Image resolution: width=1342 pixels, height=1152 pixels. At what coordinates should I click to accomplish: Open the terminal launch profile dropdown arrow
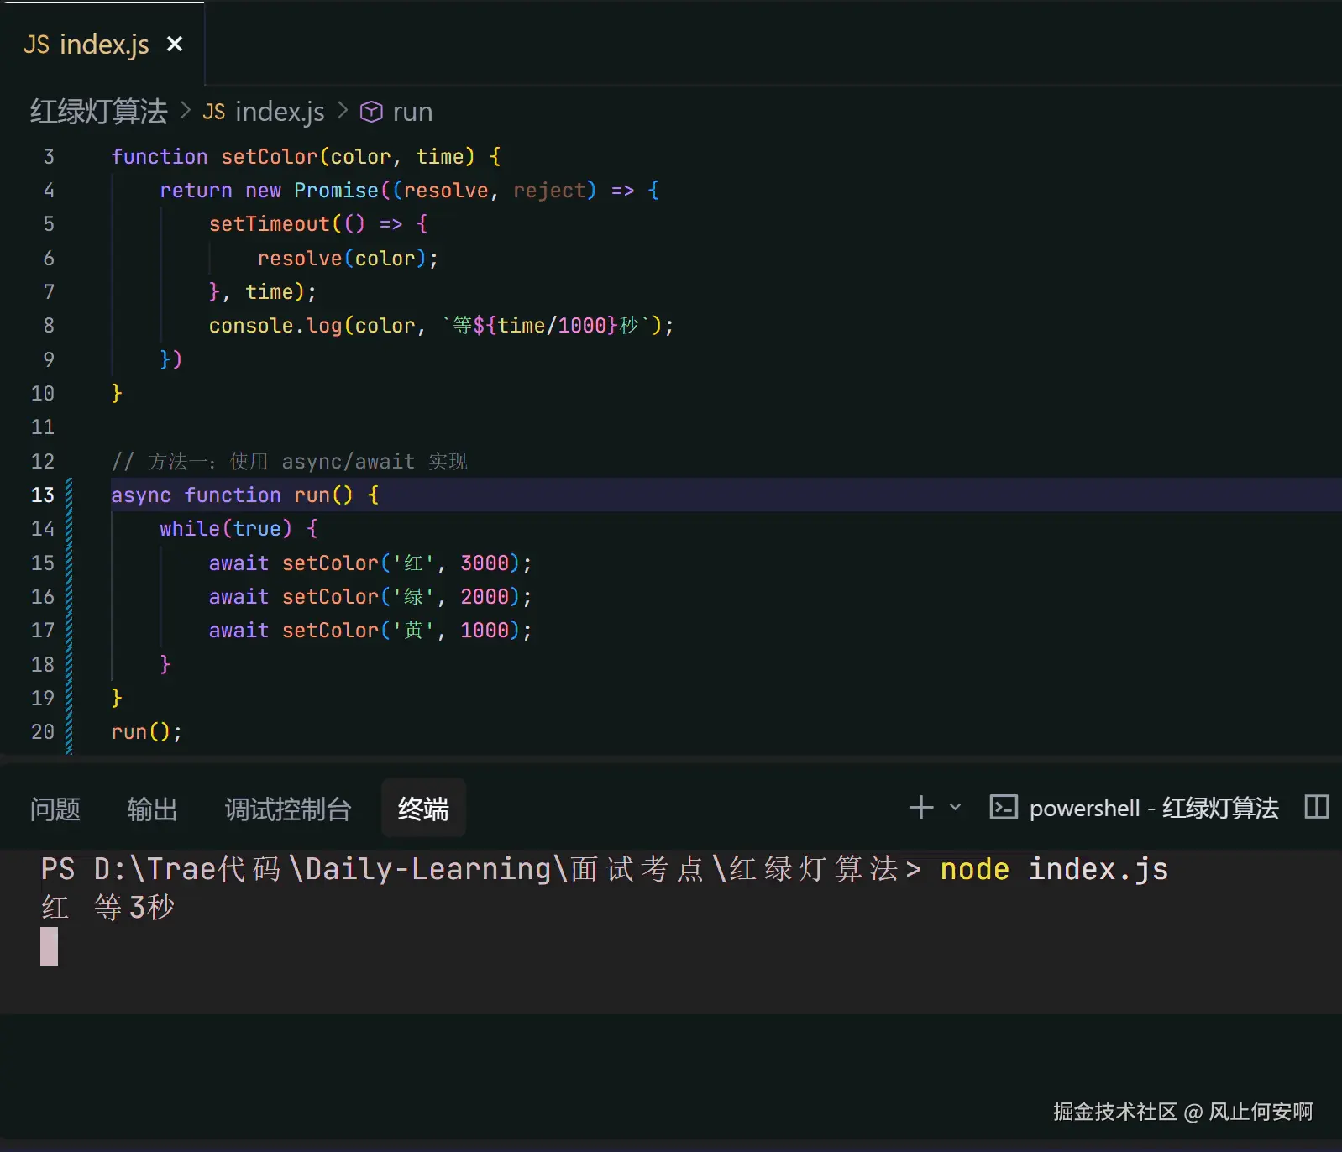tap(955, 808)
